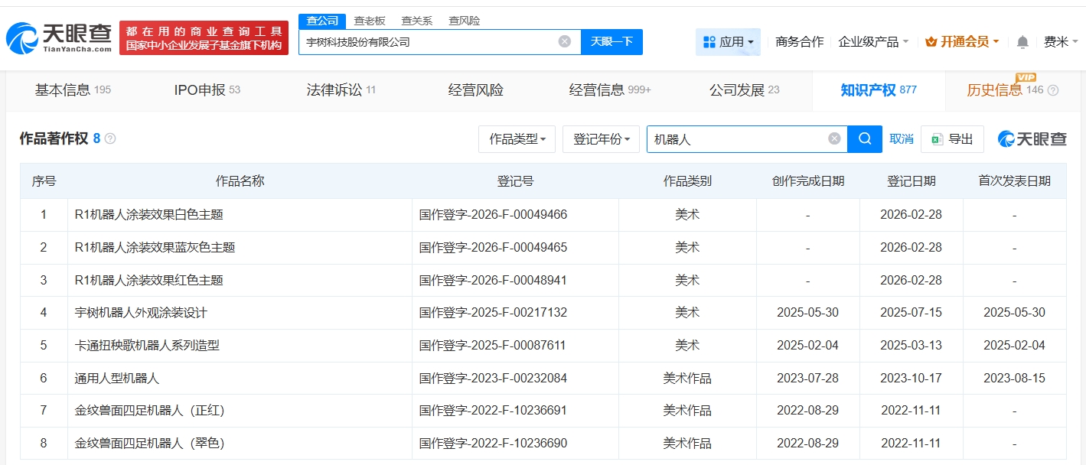Open the 登记年份 dropdown filter

[x=601, y=139]
